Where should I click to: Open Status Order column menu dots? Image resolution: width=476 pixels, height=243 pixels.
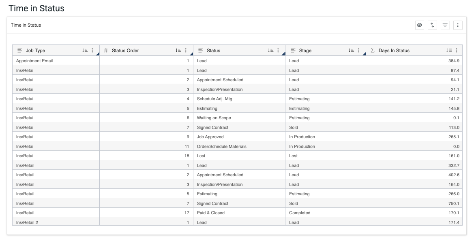[x=186, y=50]
